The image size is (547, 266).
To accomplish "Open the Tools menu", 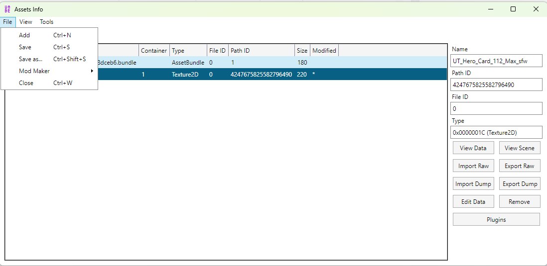I will click(x=47, y=22).
